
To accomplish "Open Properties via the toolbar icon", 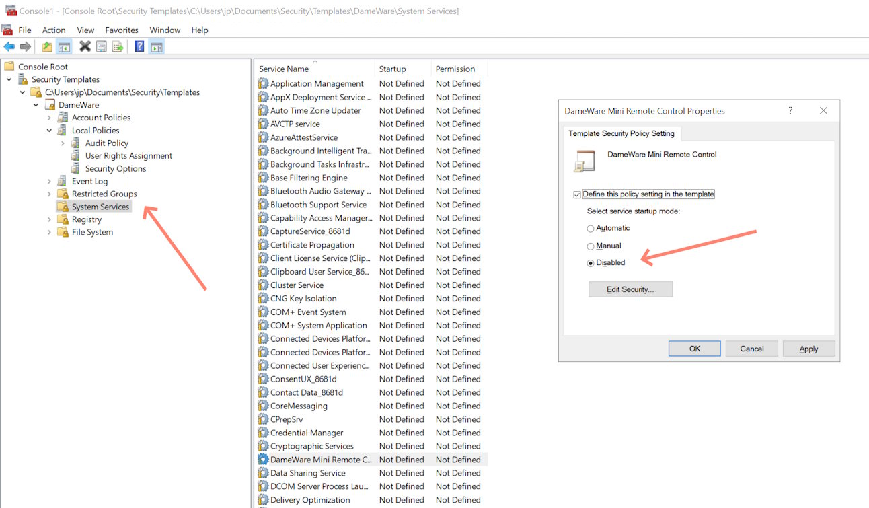I will coord(102,47).
